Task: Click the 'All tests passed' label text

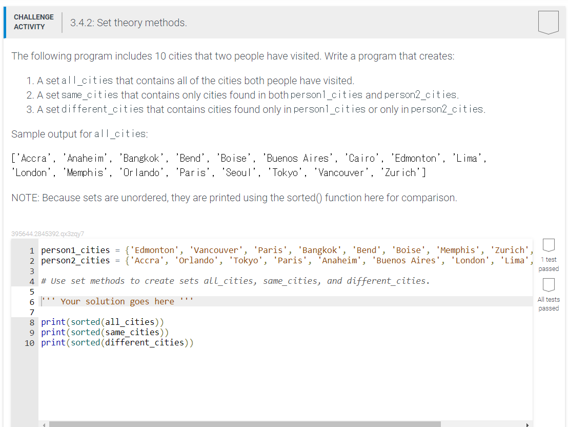Action: (x=549, y=304)
